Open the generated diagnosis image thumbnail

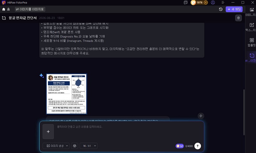[x=67, y=94]
